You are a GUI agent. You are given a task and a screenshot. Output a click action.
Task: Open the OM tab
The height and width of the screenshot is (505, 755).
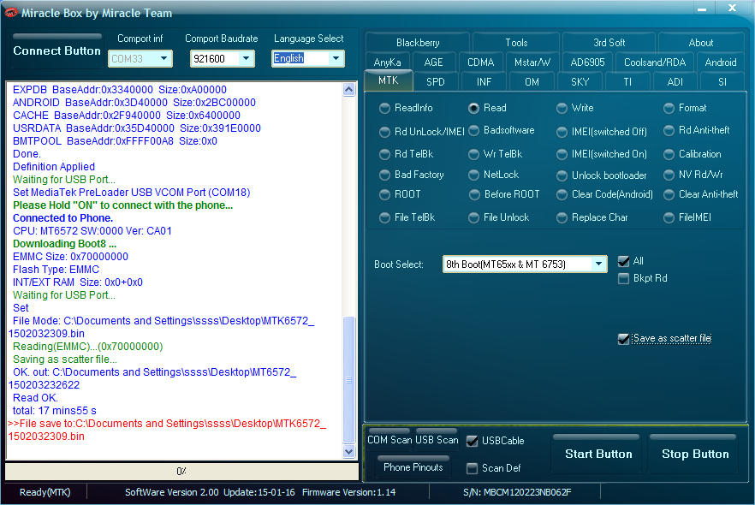coord(532,82)
